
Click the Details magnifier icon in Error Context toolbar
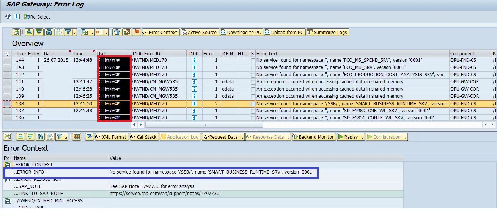[8, 137]
